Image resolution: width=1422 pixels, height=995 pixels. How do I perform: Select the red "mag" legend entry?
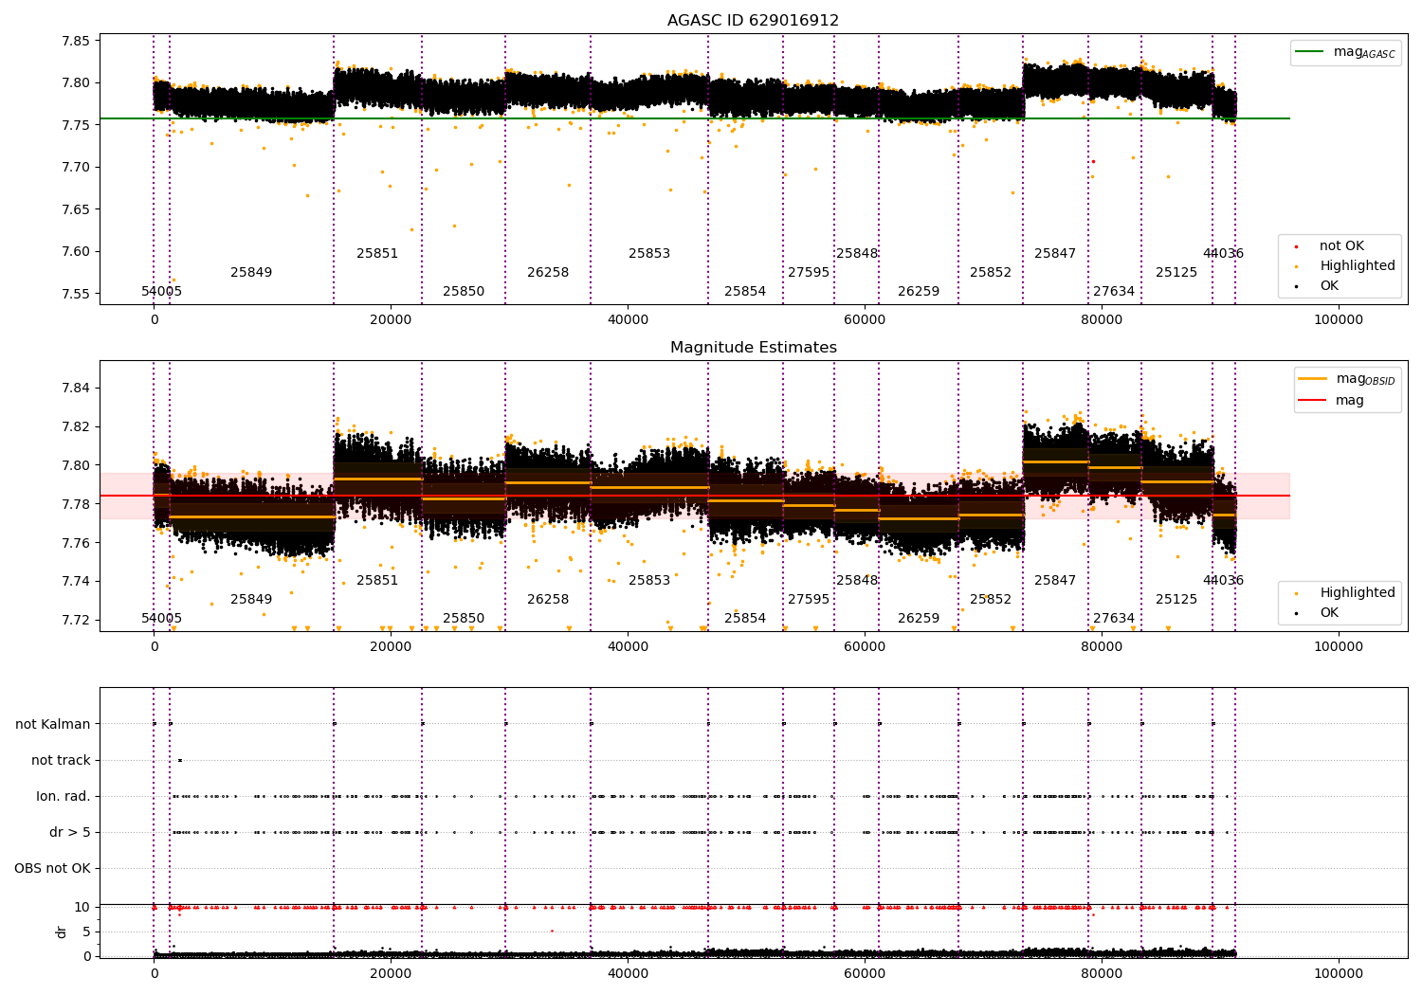click(x=1332, y=401)
